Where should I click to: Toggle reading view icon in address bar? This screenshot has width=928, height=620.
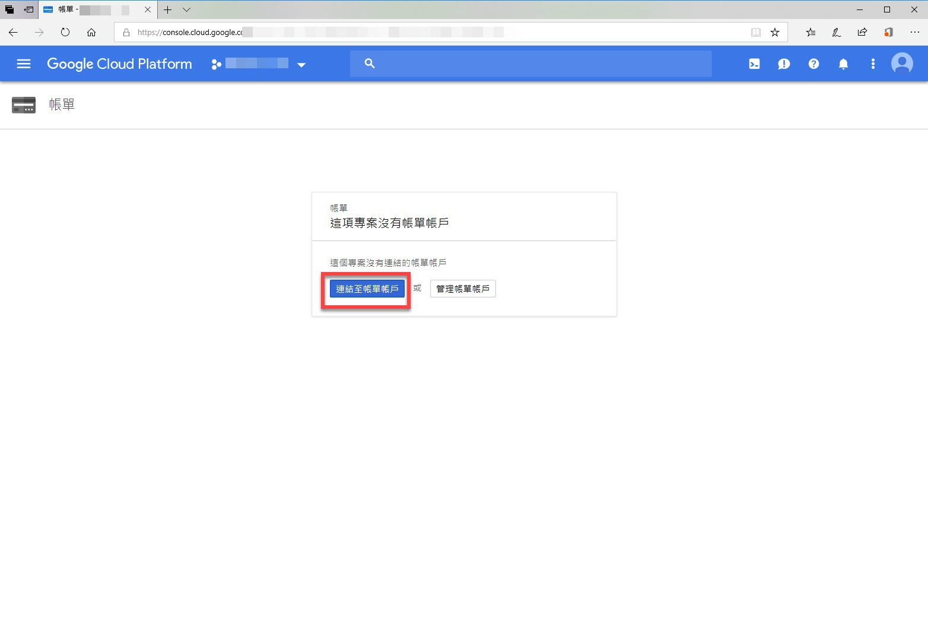coord(756,33)
